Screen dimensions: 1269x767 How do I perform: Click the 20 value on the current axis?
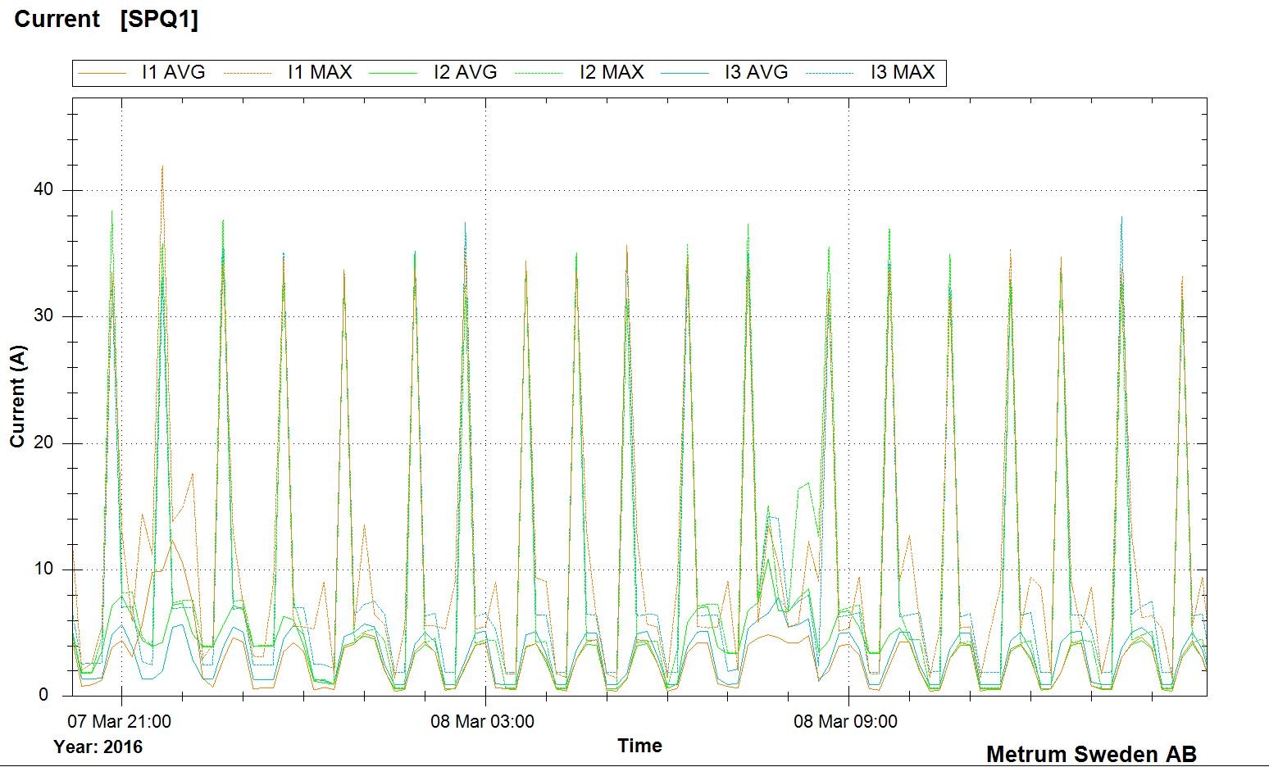pos(43,443)
